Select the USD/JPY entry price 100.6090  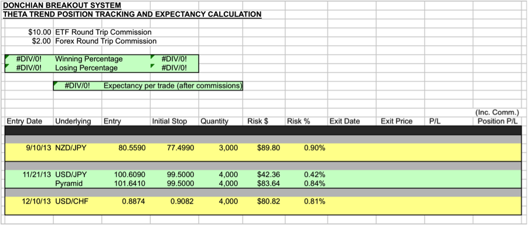click(x=126, y=175)
